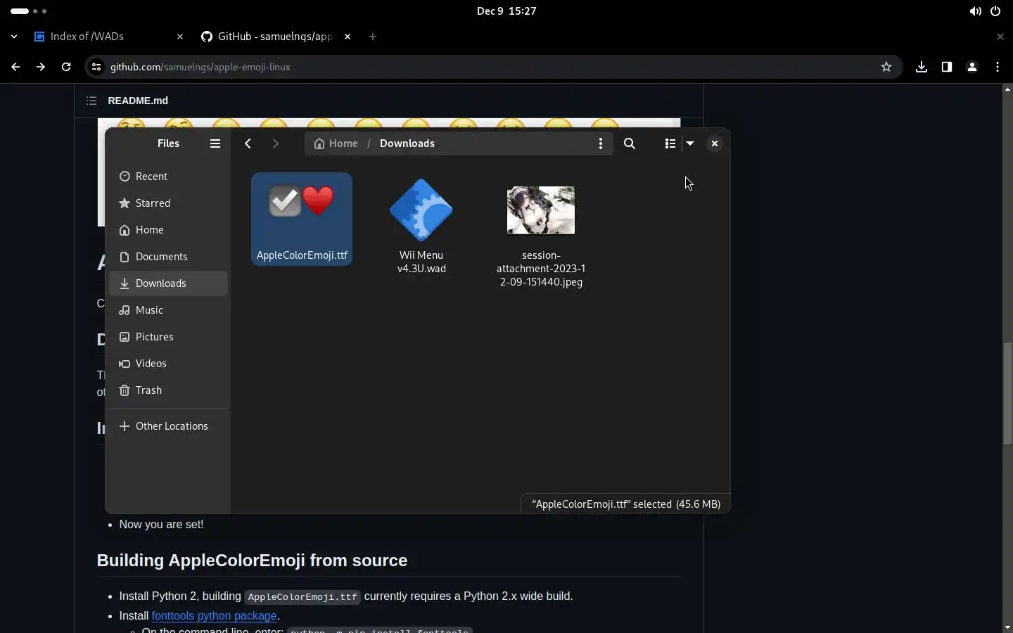Screen dimensions: 1013x633
Task: Open Videos folder in sidebar
Action: coord(168,364)
